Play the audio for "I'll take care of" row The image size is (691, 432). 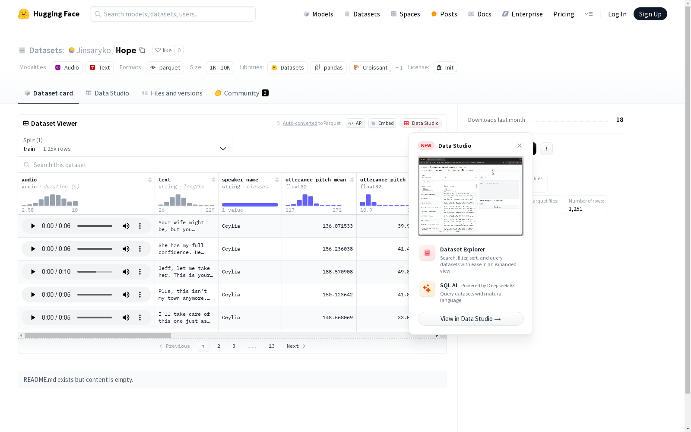[x=33, y=318]
